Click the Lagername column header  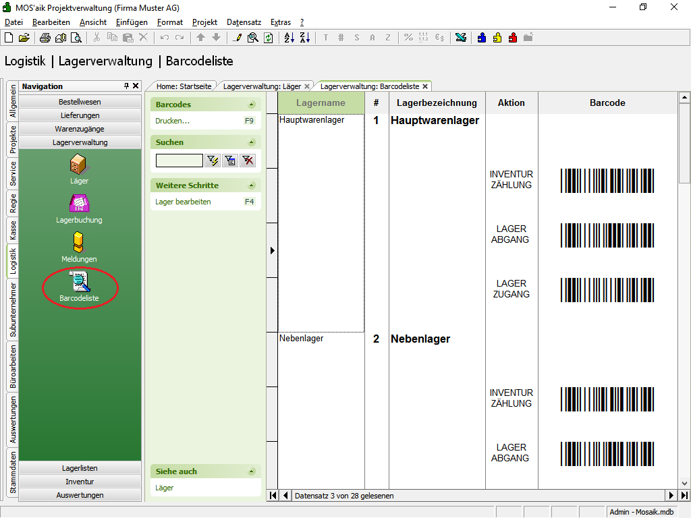321,103
